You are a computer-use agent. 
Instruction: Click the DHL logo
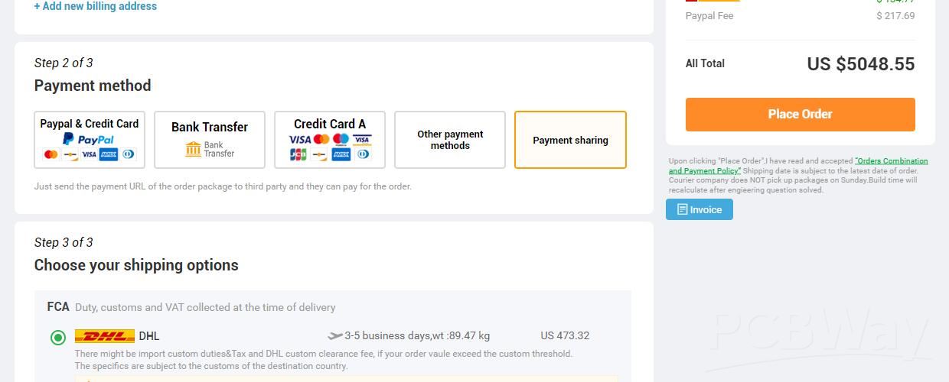tap(105, 336)
